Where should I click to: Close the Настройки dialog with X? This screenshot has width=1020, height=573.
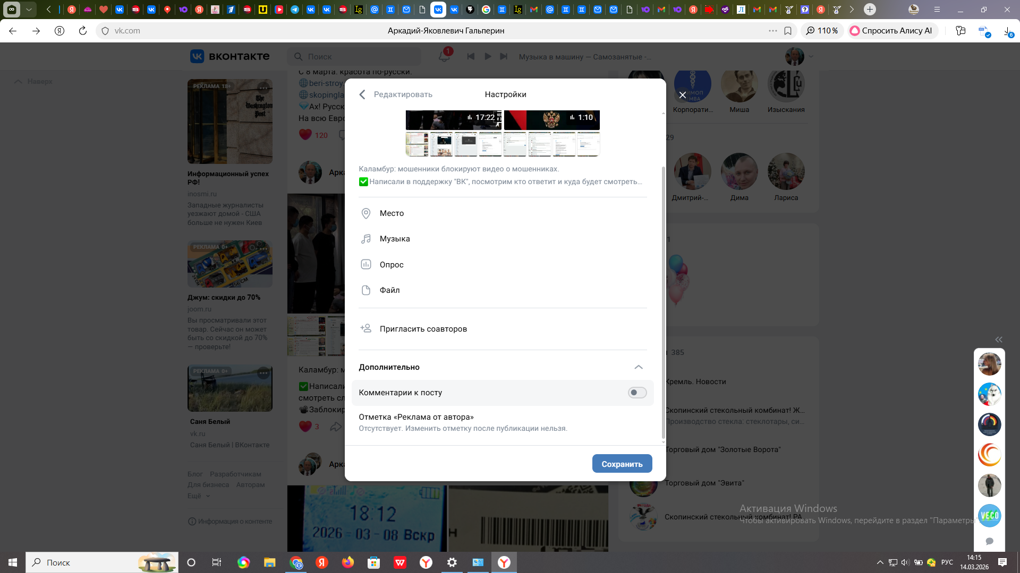683,95
